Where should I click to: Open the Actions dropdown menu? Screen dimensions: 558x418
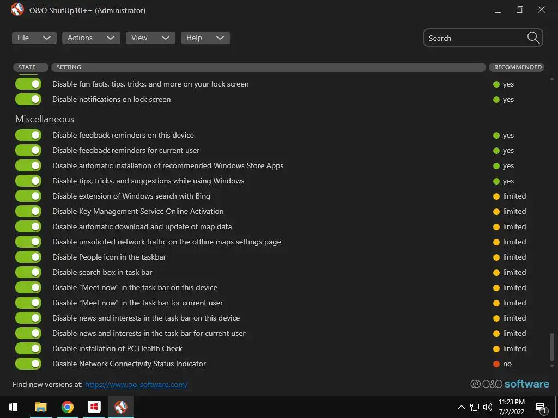[x=91, y=38]
